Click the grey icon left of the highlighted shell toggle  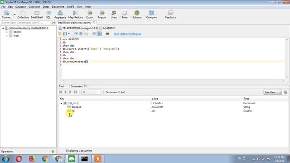(94, 34)
